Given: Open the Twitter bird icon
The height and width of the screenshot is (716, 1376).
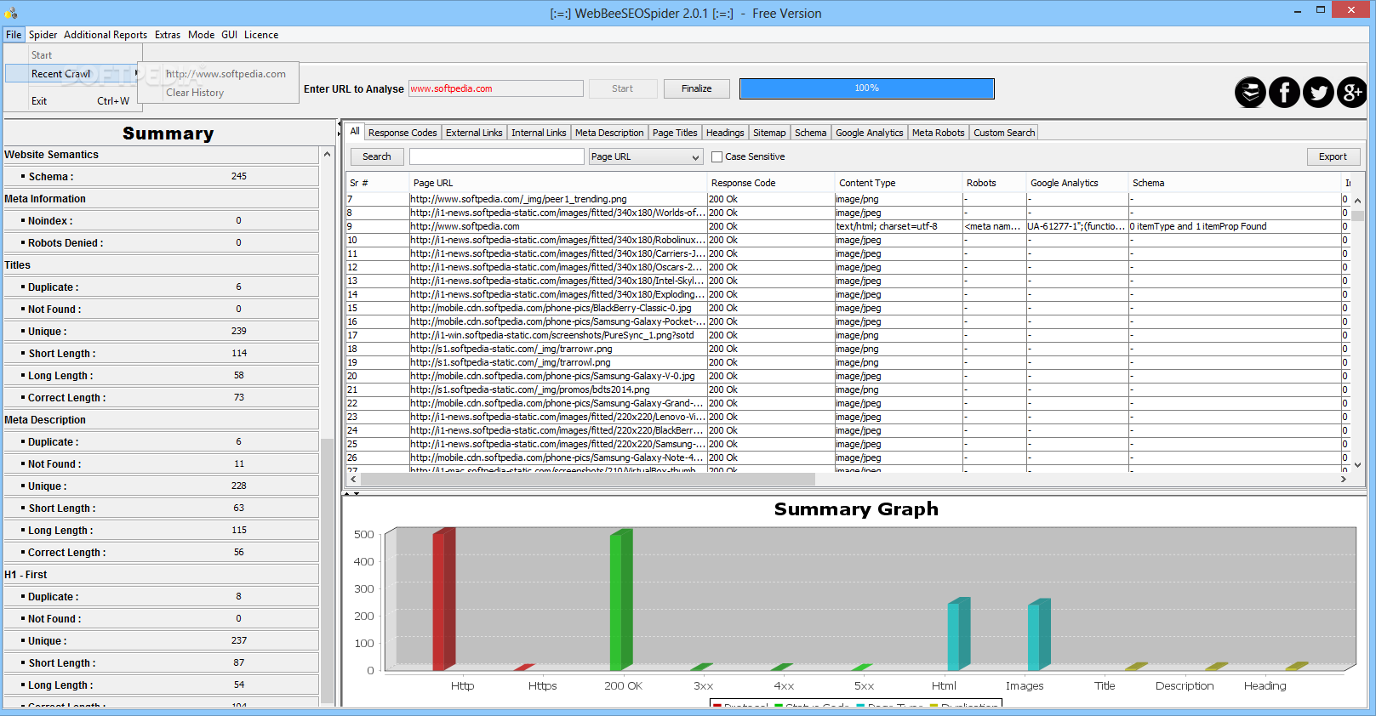Looking at the screenshot, I should tap(1318, 92).
